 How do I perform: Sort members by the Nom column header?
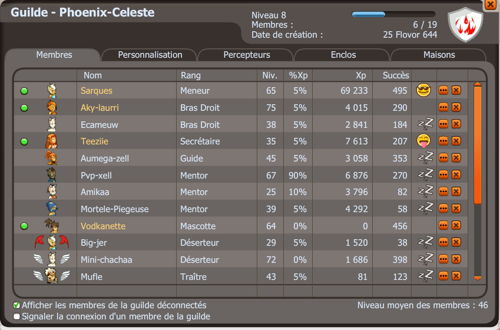tap(92, 75)
